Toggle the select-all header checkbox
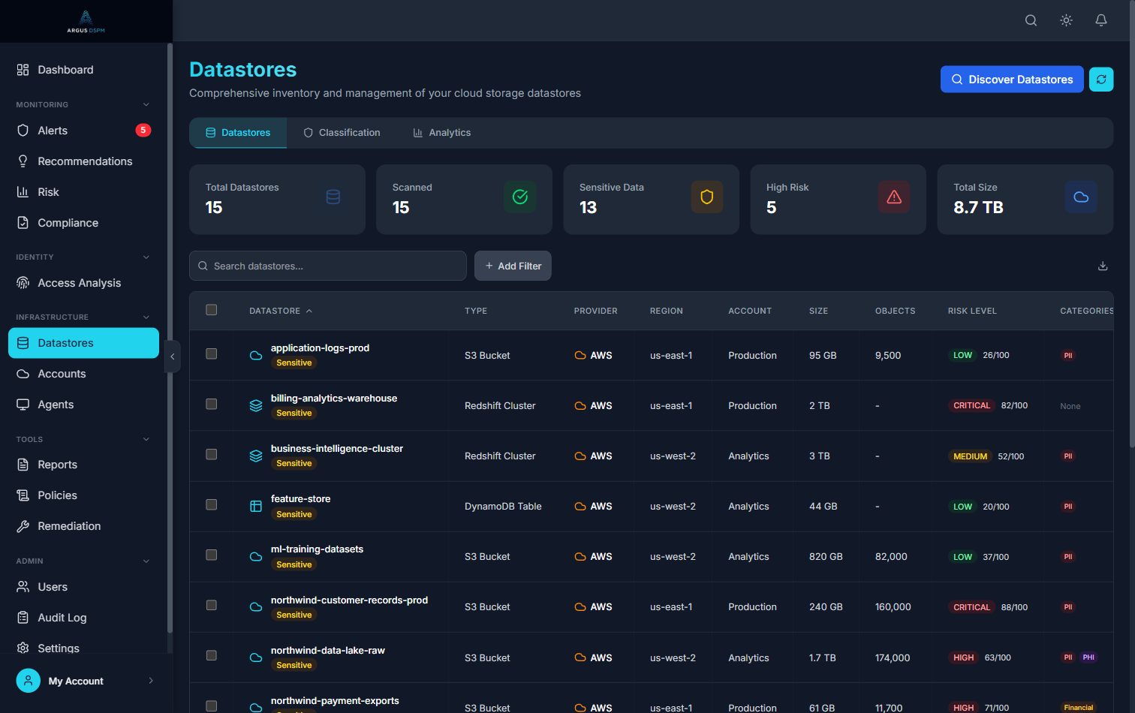This screenshot has height=713, width=1135. [x=212, y=310]
